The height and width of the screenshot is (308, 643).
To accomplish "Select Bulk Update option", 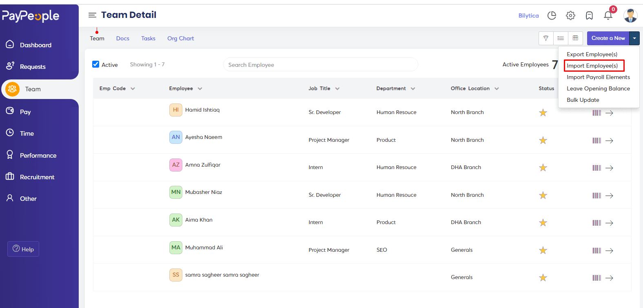I will [583, 100].
